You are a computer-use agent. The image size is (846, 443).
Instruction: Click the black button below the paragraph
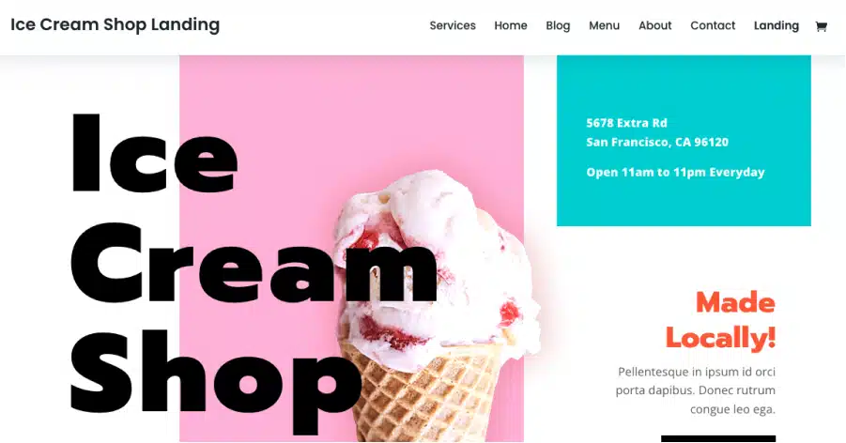pyautogui.click(x=718, y=438)
